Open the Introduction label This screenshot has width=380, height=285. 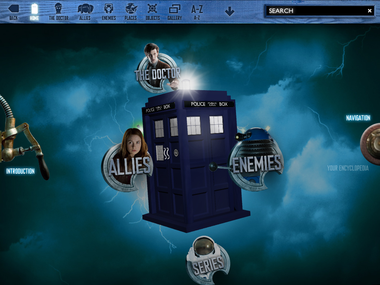(20, 171)
